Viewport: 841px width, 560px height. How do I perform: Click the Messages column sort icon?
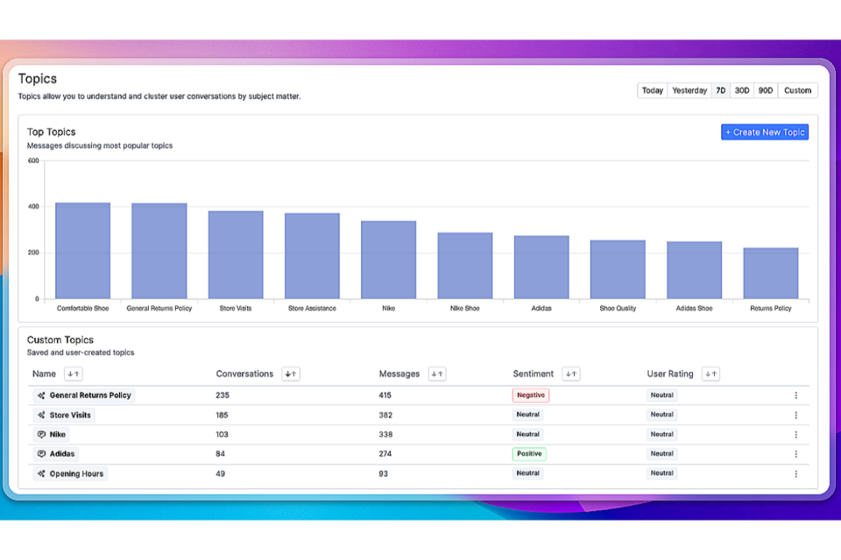click(436, 374)
